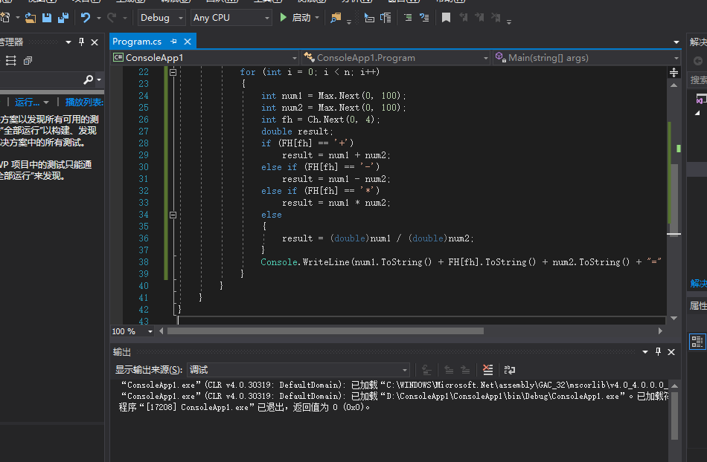
Task: Toggle a bookmark on the current line
Action: pos(446,18)
